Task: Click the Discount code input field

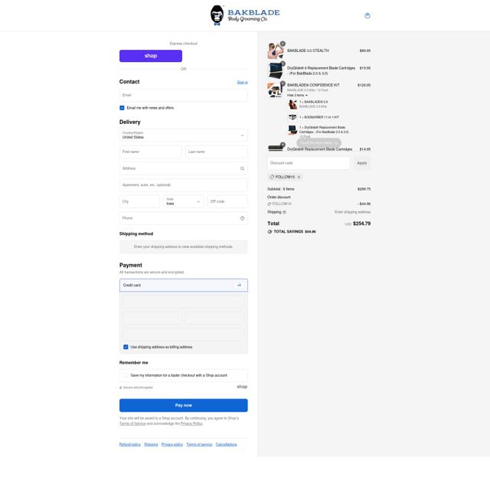Action: point(309,163)
